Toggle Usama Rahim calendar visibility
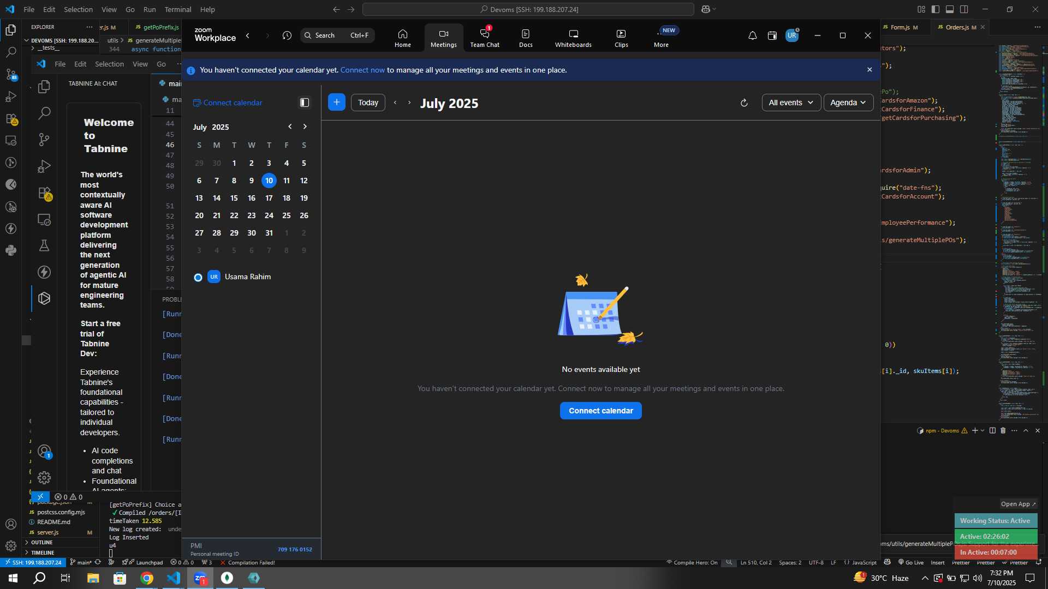The image size is (1048, 589). pos(198,277)
